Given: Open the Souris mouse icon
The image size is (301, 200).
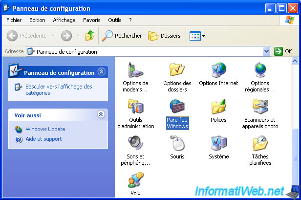Looking at the screenshot, I should [177, 143].
